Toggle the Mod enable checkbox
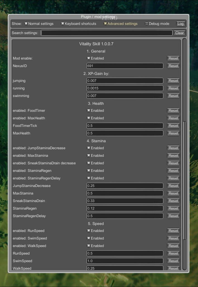 89,58
